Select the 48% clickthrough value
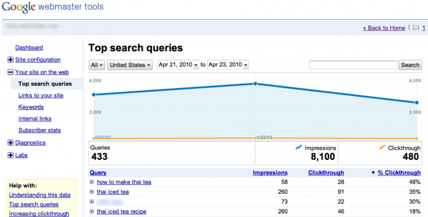The height and width of the screenshot is (217, 428). point(415,182)
